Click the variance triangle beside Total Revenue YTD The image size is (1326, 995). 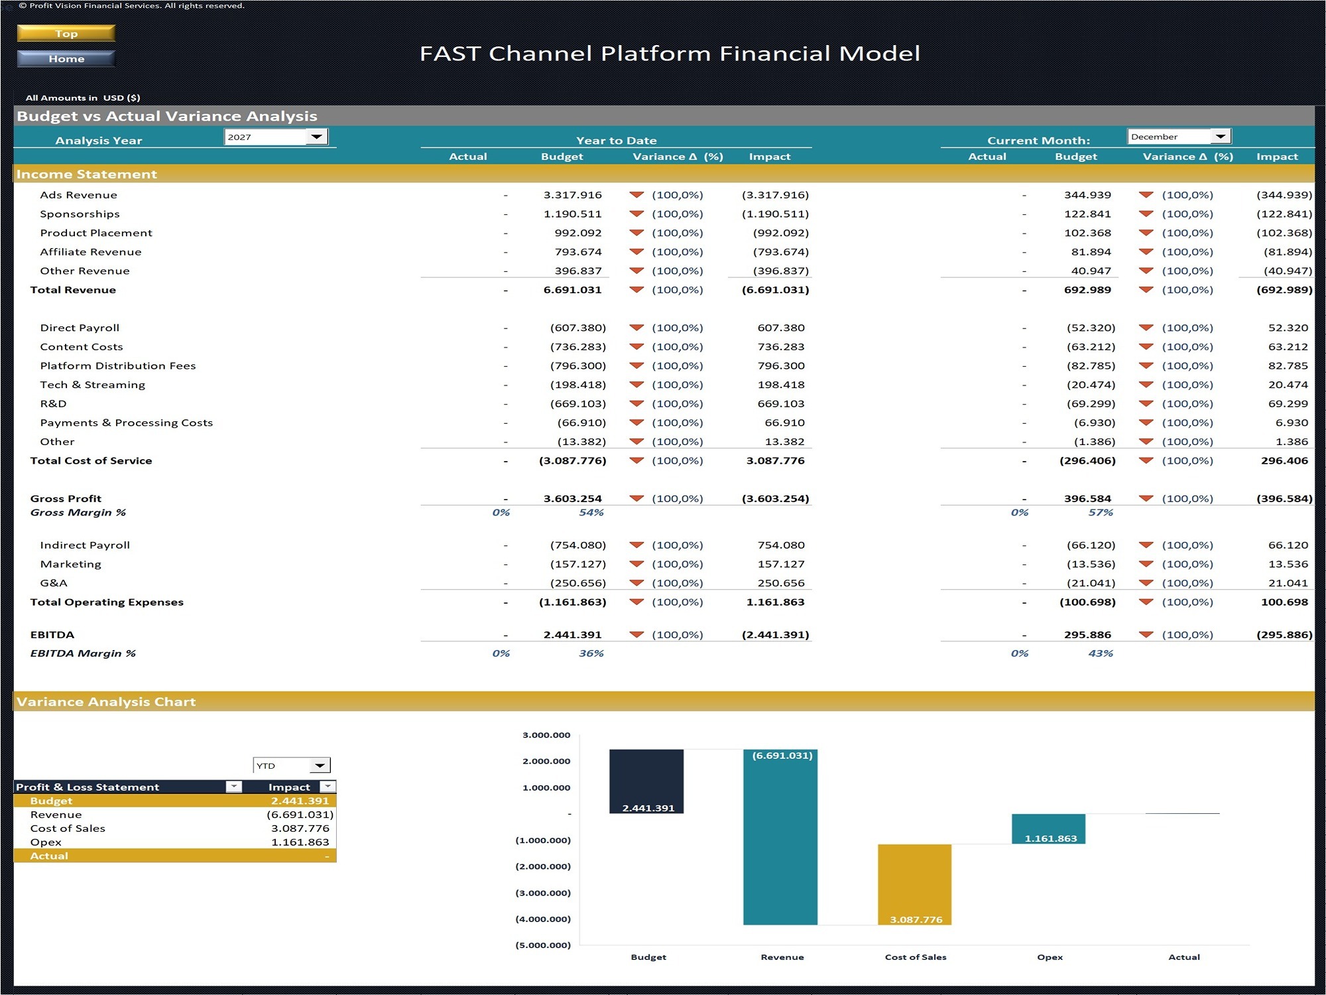636,289
